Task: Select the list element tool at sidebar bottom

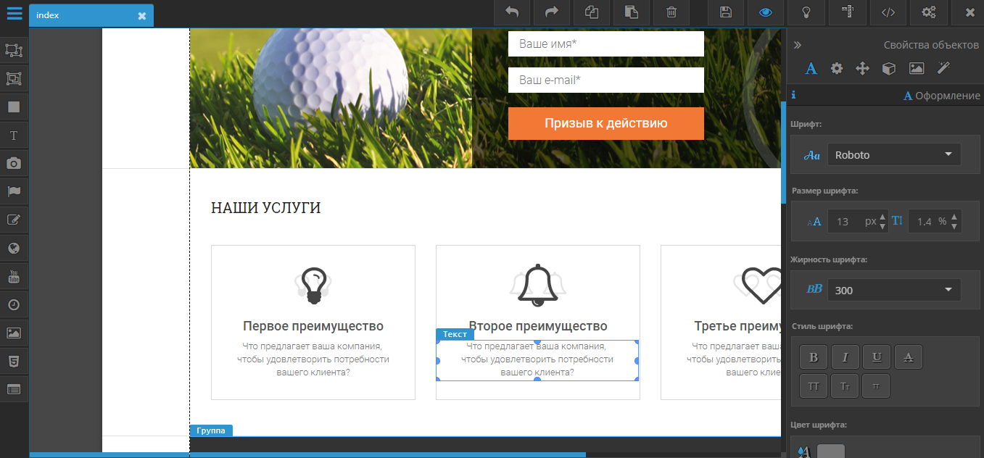Action: pyautogui.click(x=14, y=389)
